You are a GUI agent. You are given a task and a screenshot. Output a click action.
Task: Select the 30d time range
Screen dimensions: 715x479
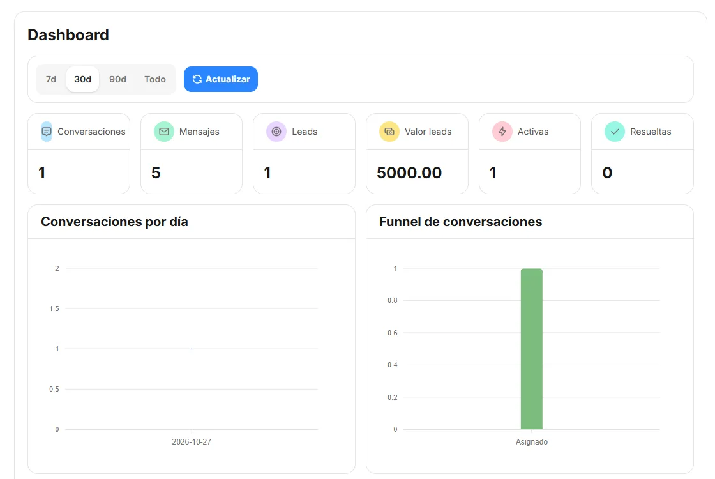click(x=82, y=79)
